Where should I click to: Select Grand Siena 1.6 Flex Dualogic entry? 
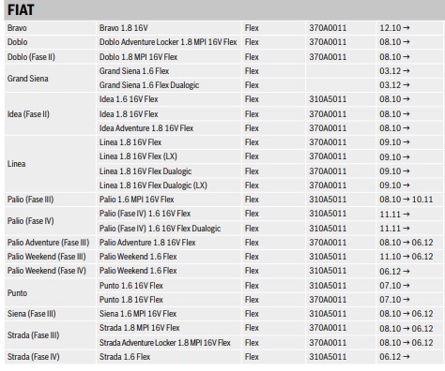click(149, 85)
